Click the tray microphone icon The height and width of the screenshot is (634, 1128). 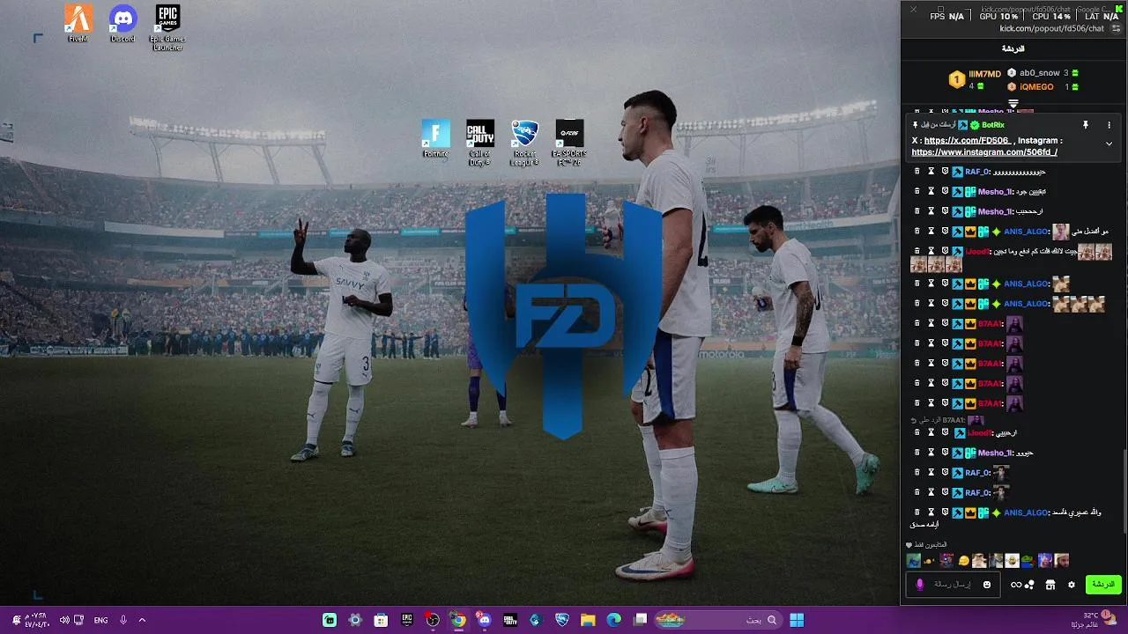(x=122, y=620)
